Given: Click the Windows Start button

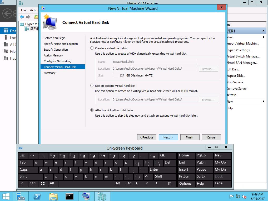Looking at the screenshot, I should click(x=6, y=196).
